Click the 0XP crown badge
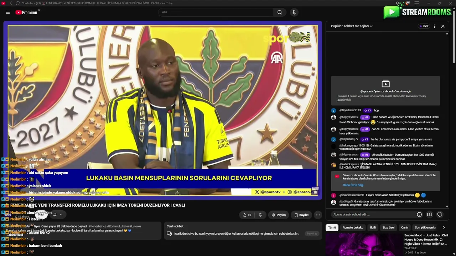Image resolution: width=456 pixels, height=256 pixels. [x=424, y=26]
